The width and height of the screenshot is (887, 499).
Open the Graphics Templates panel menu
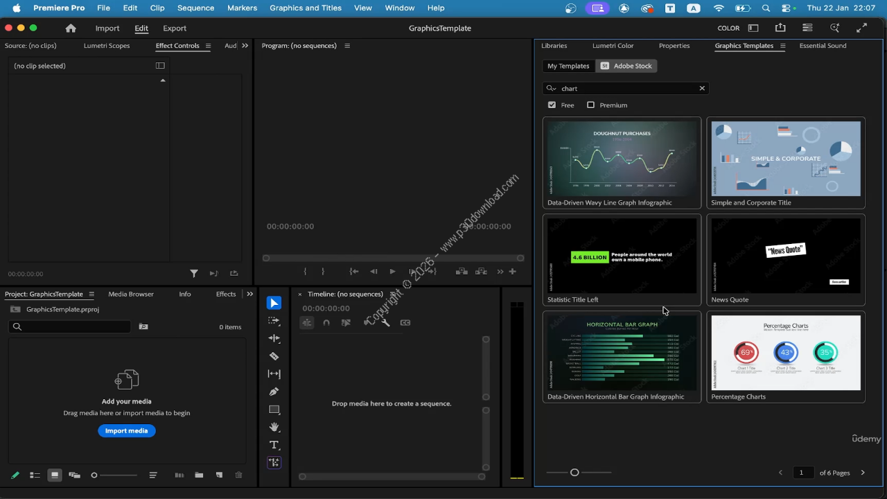[782, 46]
